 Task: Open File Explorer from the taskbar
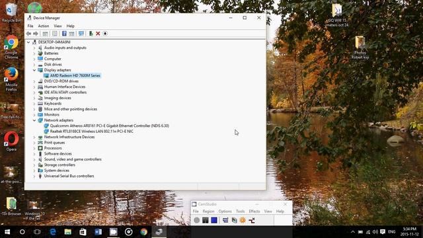coord(67,232)
